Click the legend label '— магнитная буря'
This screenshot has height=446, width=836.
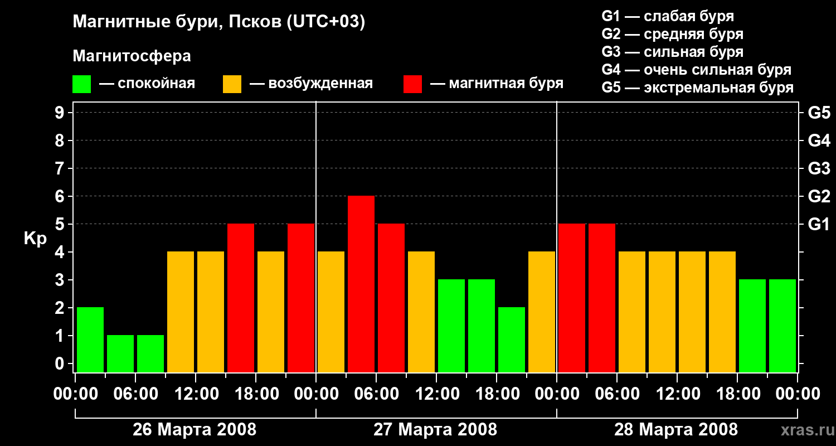click(497, 84)
